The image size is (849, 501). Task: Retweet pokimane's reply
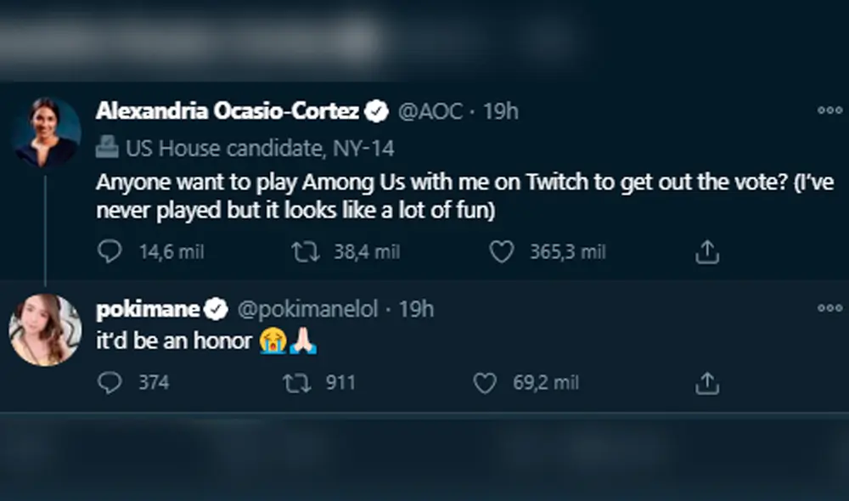297,382
